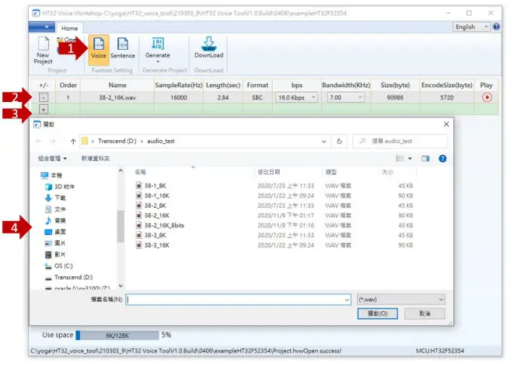Select Documents folder in navigation tree
The height and width of the screenshot is (365, 514).
[x=55, y=209]
